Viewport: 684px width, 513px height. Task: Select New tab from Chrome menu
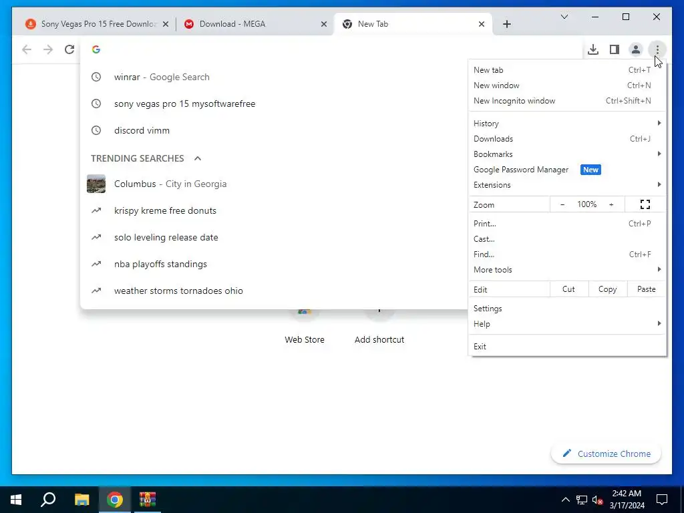(567, 70)
